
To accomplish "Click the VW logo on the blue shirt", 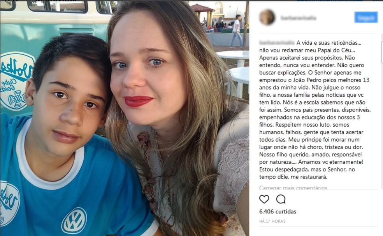I will (74, 221).
